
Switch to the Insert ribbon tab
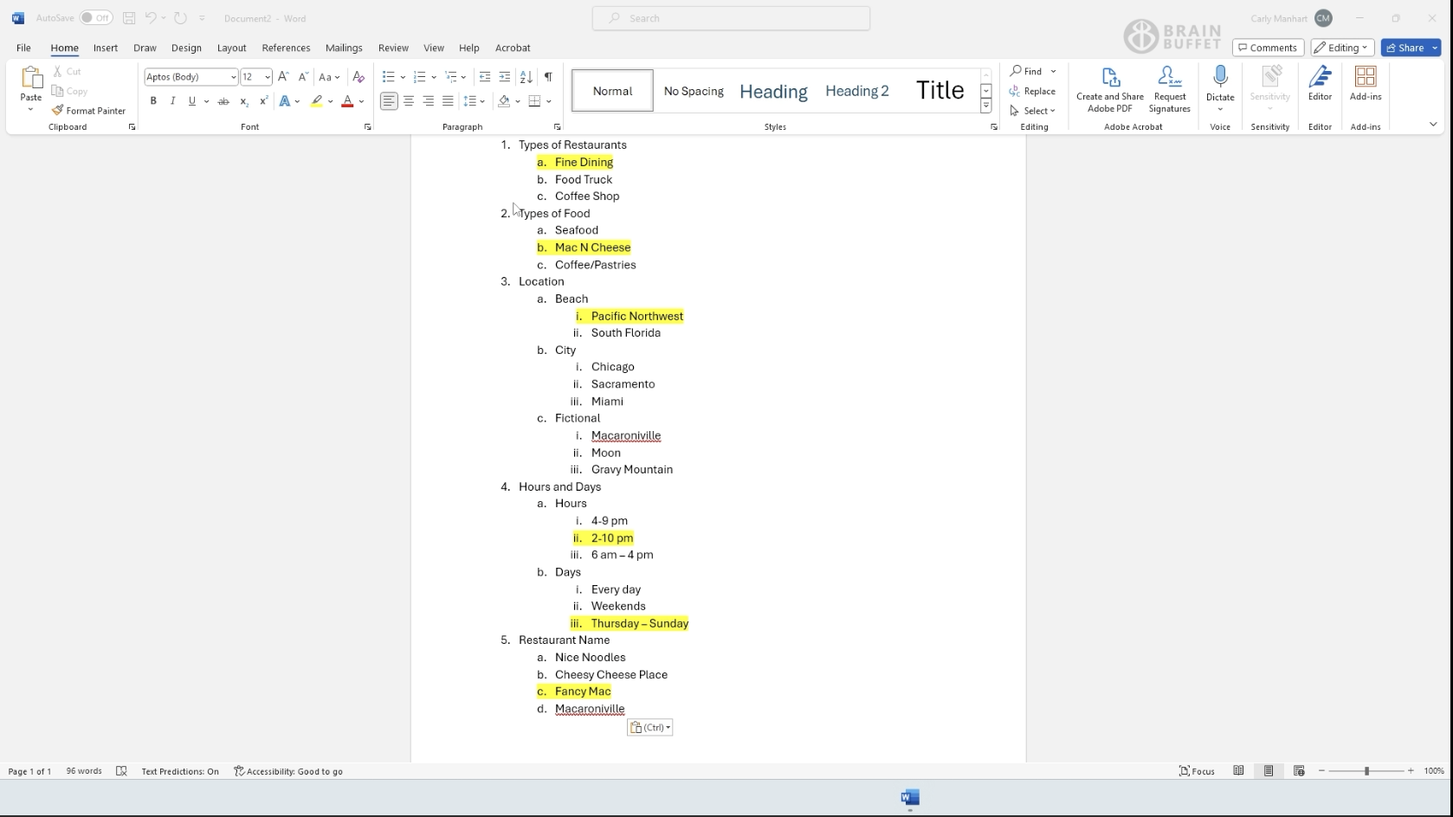[x=106, y=48]
